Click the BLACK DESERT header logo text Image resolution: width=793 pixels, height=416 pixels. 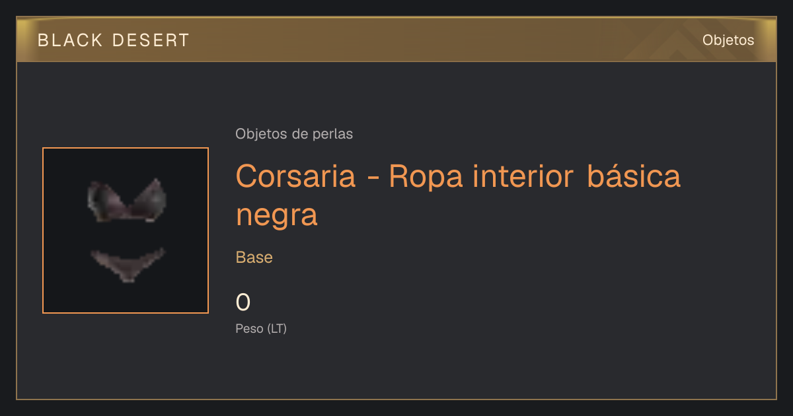(113, 40)
